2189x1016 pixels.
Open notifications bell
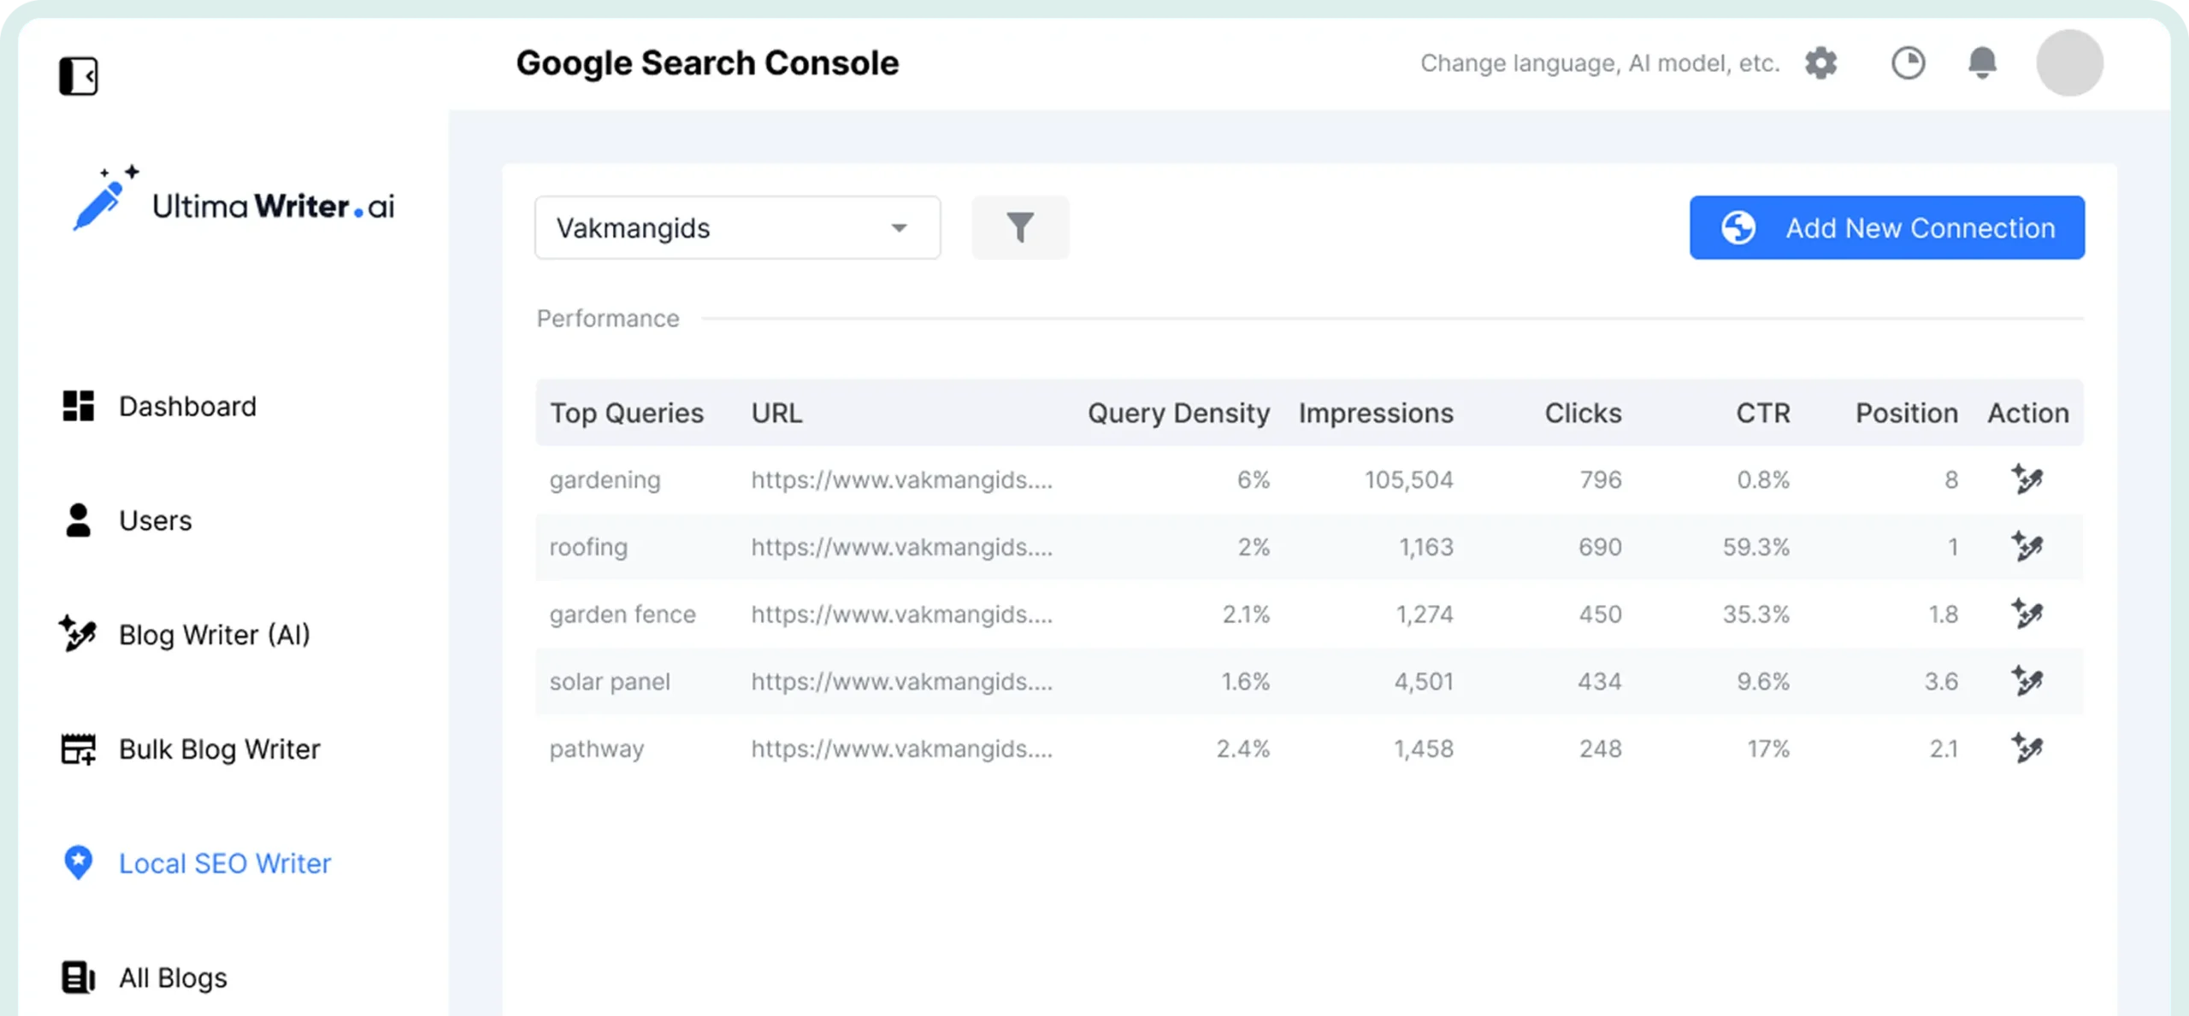pos(1982,63)
